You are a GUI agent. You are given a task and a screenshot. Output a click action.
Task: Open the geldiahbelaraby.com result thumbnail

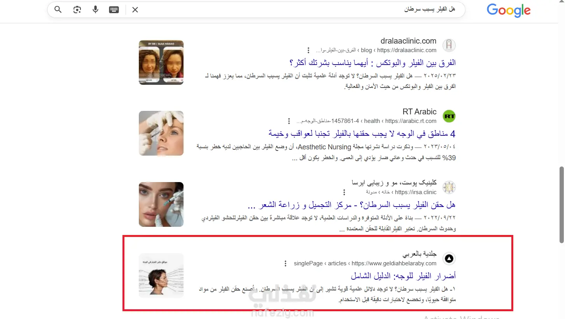(x=161, y=275)
